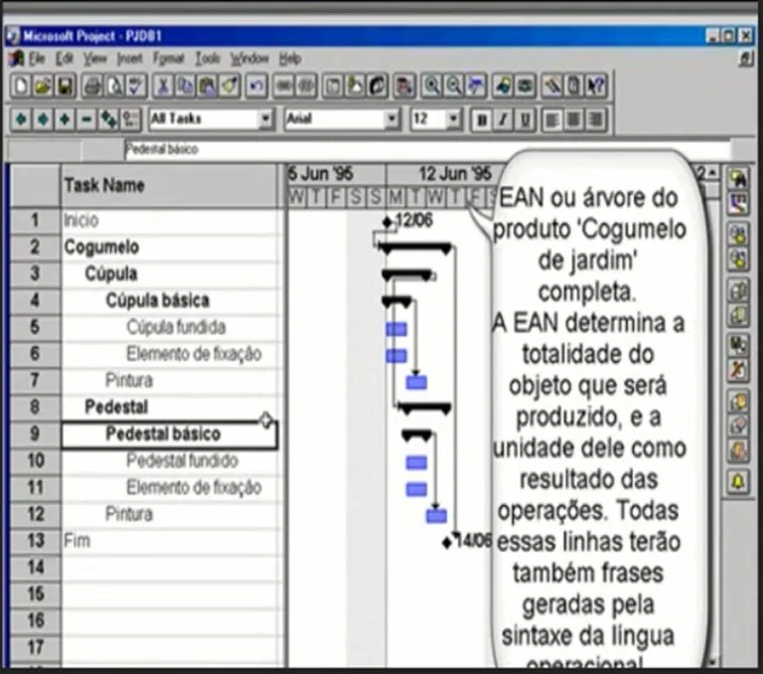763x674 pixels.
Task: Open the Arial font dropdown
Action: pyautogui.click(x=392, y=119)
